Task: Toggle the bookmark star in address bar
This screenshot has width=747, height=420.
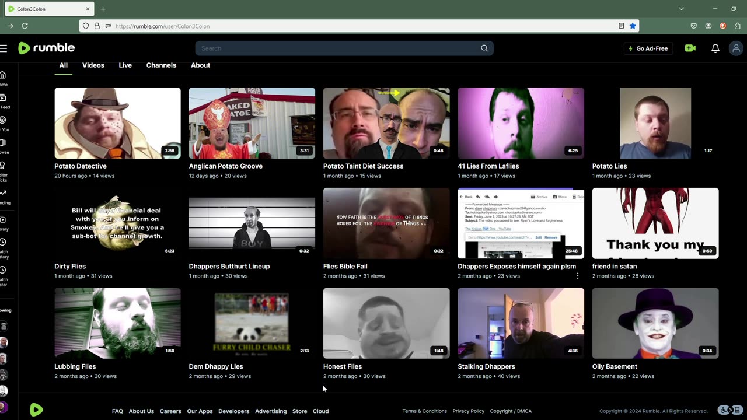Action: tap(633, 26)
